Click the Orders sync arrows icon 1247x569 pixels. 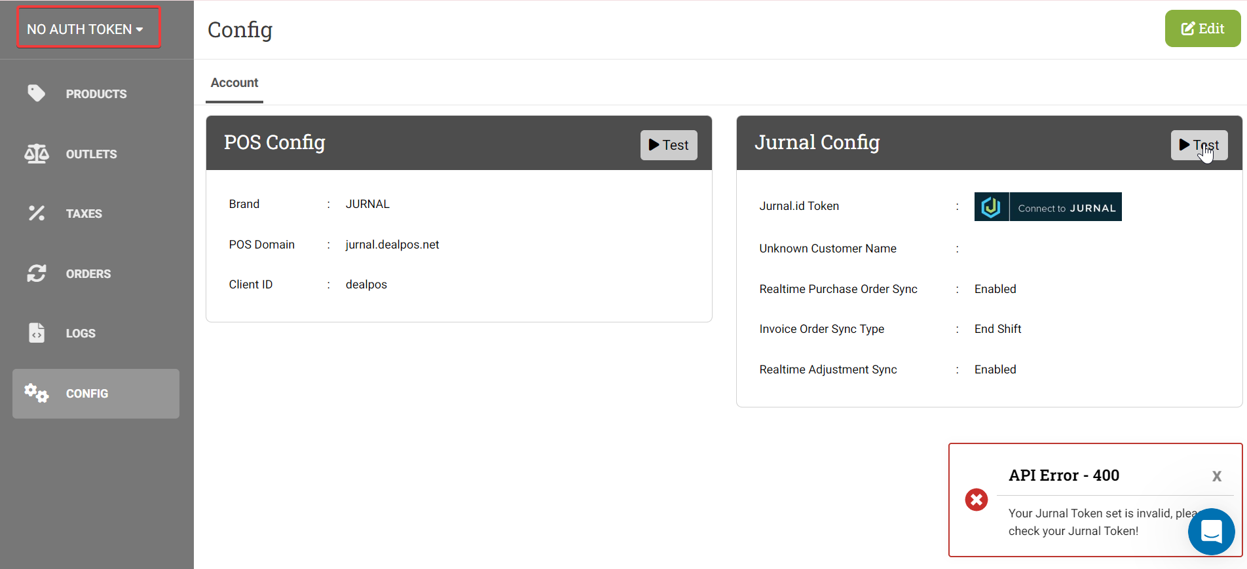coord(37,273)
